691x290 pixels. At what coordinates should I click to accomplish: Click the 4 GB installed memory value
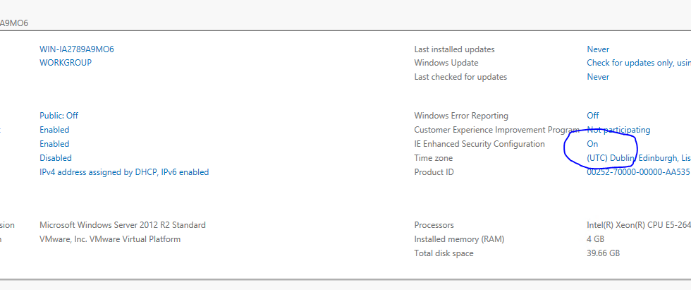[x=595, y=239]
